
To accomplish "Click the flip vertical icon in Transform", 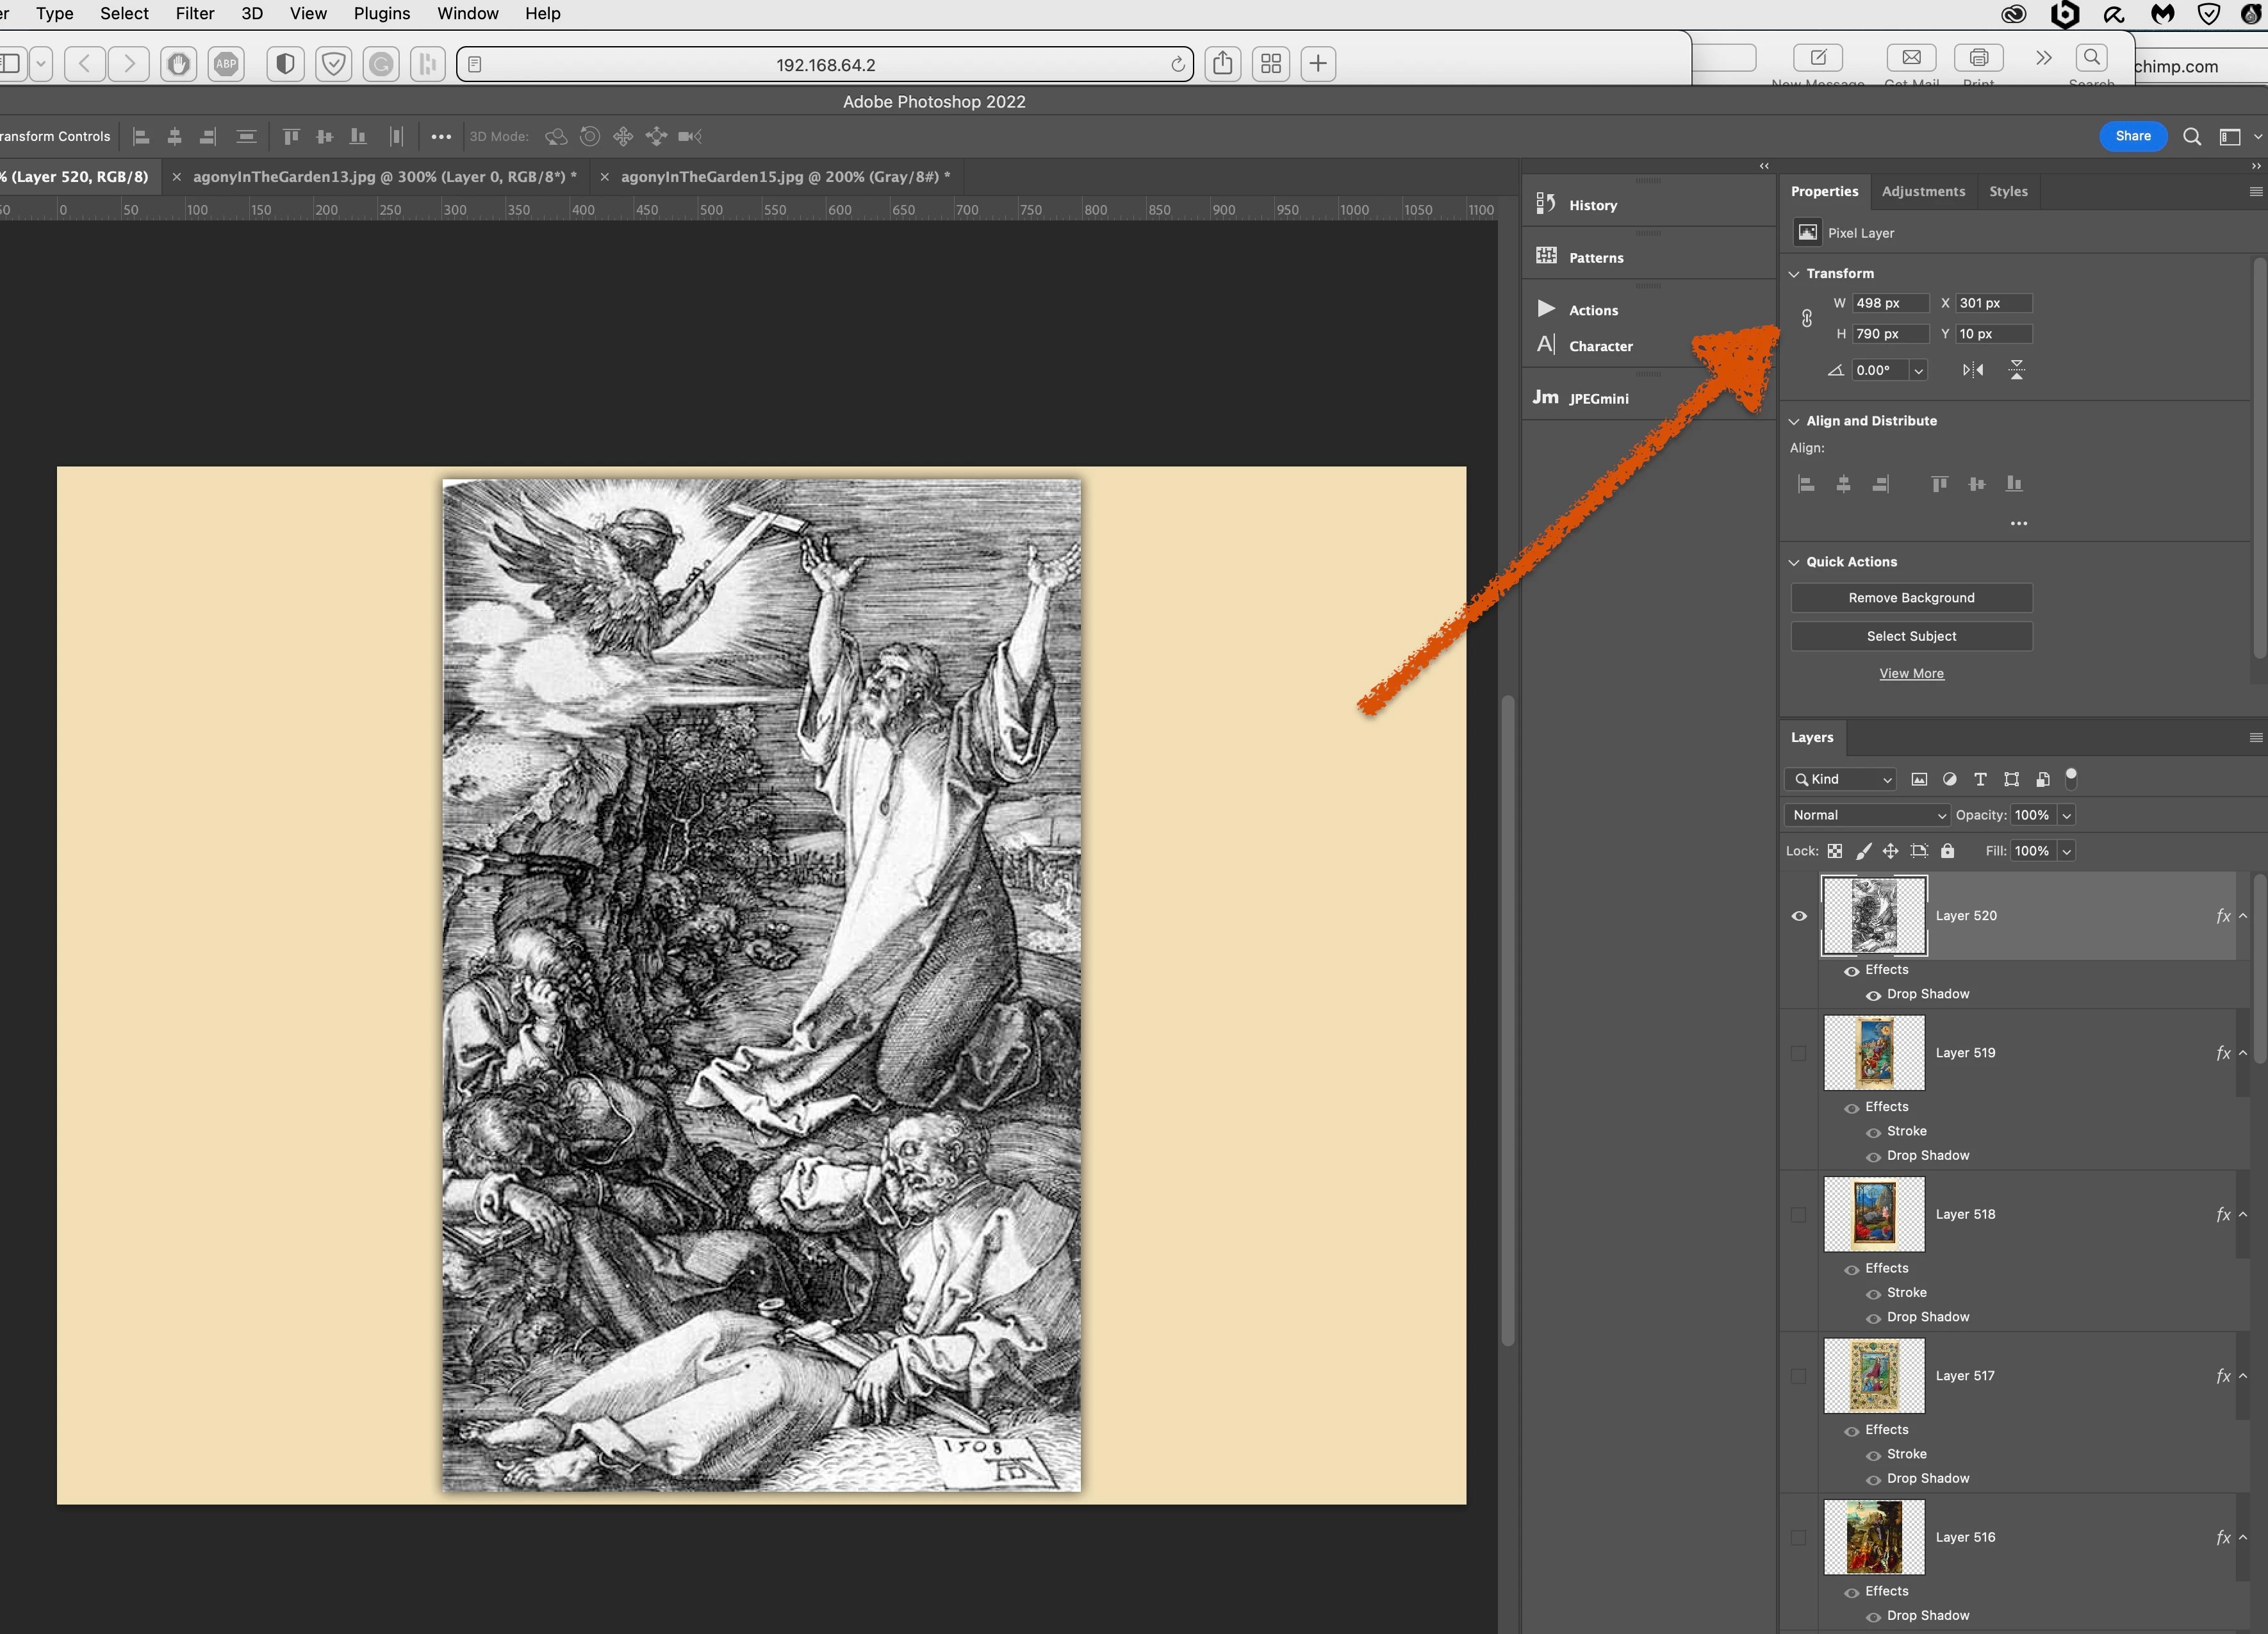I will pyautogui.click(x=2016, y=370).
